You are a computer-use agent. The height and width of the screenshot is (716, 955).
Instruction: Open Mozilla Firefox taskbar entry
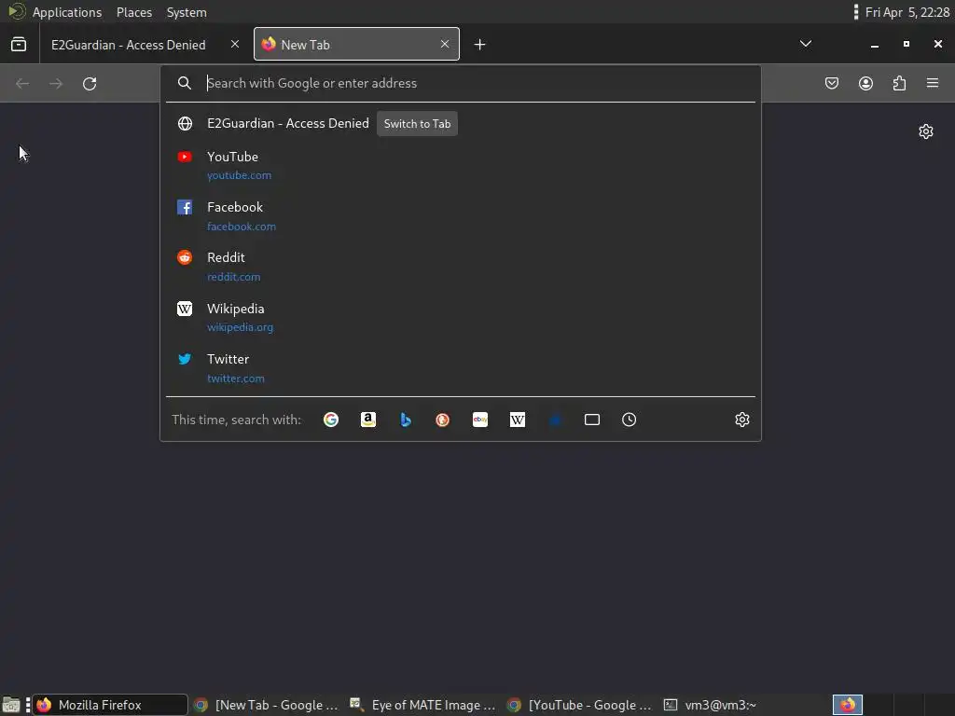point(110,705)
